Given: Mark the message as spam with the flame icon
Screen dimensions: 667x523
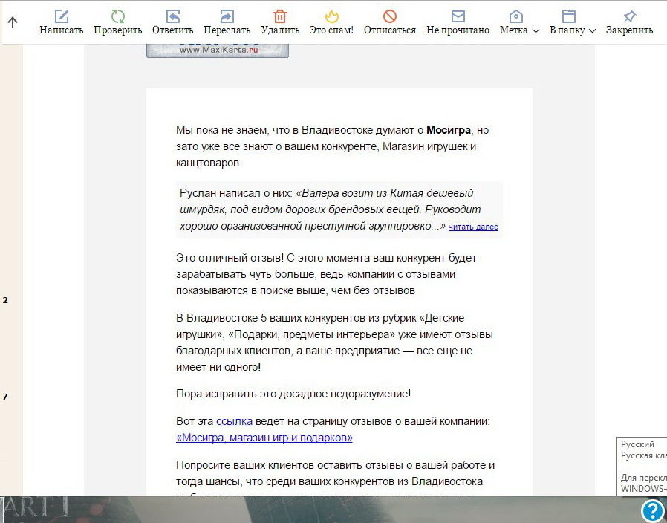Looking at the screenshot, I should point(331,16).
